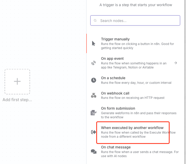The image size is (186, 164).
Task: Click the execute workflow arrow icon
Action: pos(94,132)
